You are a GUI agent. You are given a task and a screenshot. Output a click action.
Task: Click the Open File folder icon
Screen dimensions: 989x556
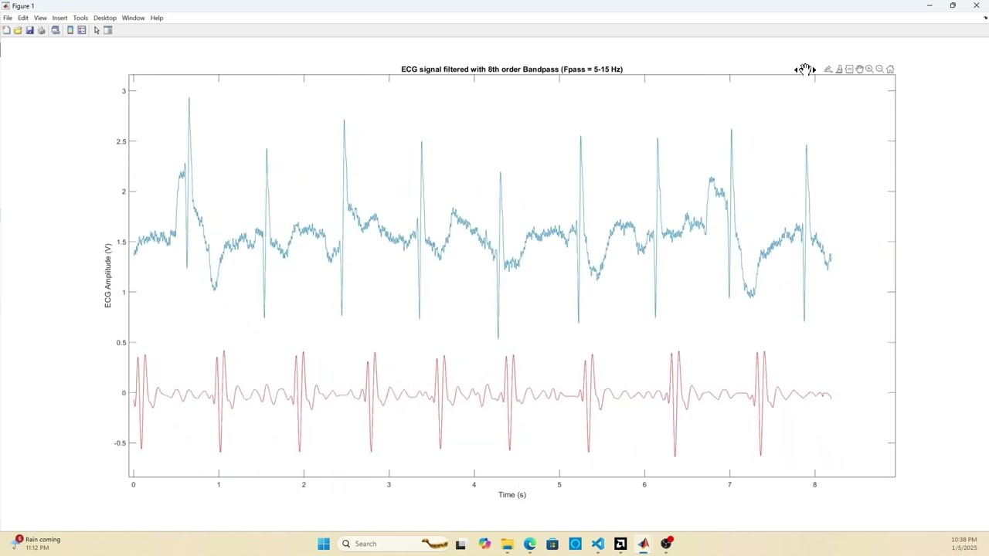point(18,30)
